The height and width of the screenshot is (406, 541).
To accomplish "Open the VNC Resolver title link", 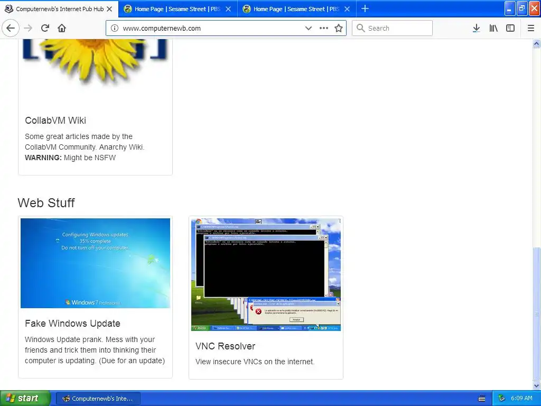I will (225, 346).
